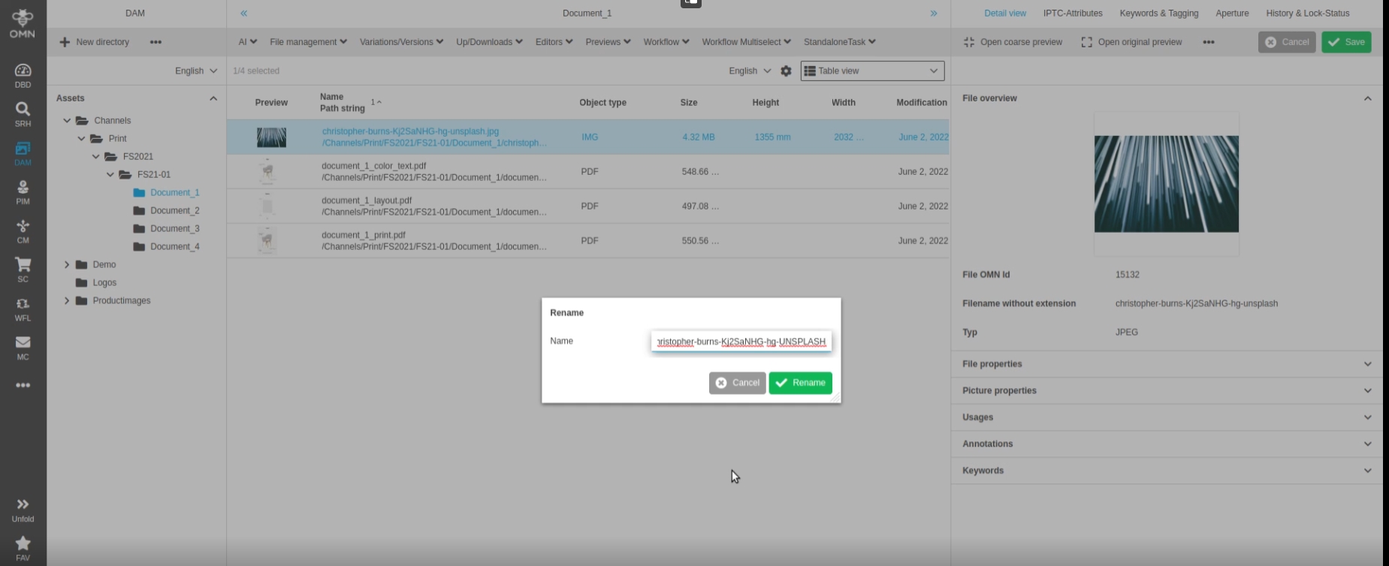Open the WFL workflow module
1389x566 pixels.
click(23, 309)
